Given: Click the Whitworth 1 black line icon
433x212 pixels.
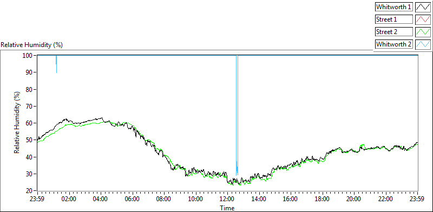Looking at the screenshot, I should [x=423, y=7].
